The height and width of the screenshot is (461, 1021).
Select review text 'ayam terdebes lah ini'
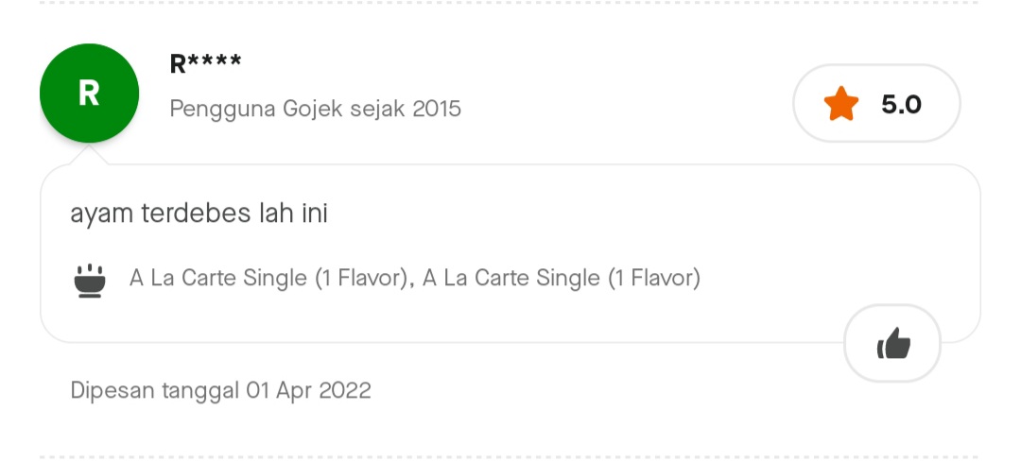coord(199,213)
